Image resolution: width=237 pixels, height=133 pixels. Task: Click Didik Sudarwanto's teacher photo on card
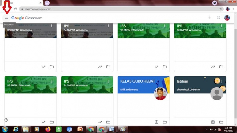tap(160, 93)
